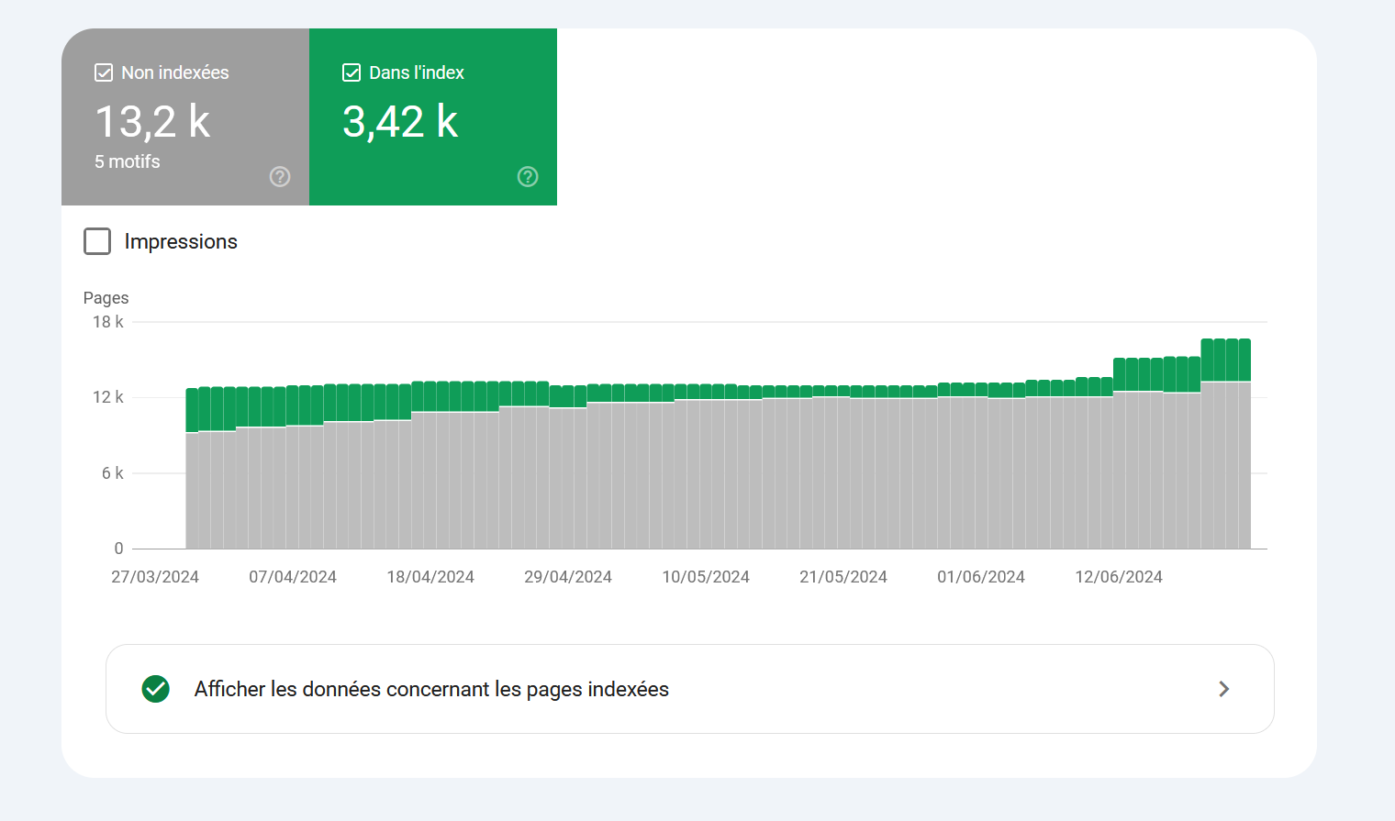Screen dimensions: 1395x821
Task: Click help icon in Dans l'index card
Action: click(528, 177)
